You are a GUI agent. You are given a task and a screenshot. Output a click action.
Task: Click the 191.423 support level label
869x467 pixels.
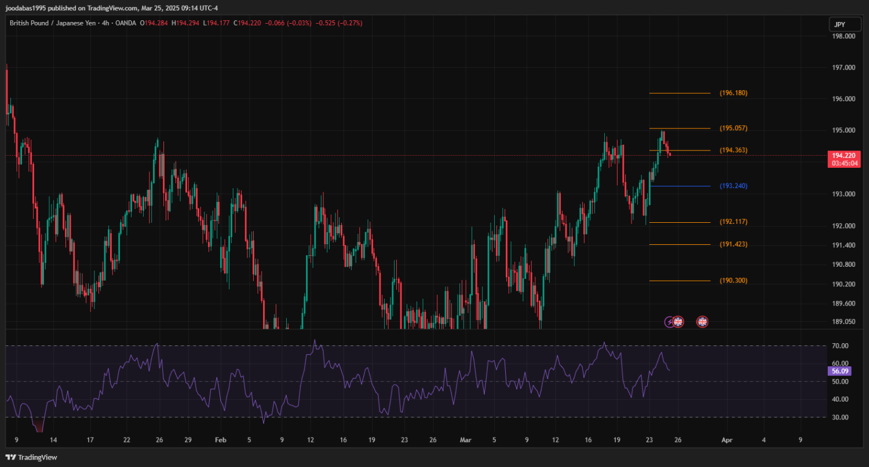tap(733, 245)
